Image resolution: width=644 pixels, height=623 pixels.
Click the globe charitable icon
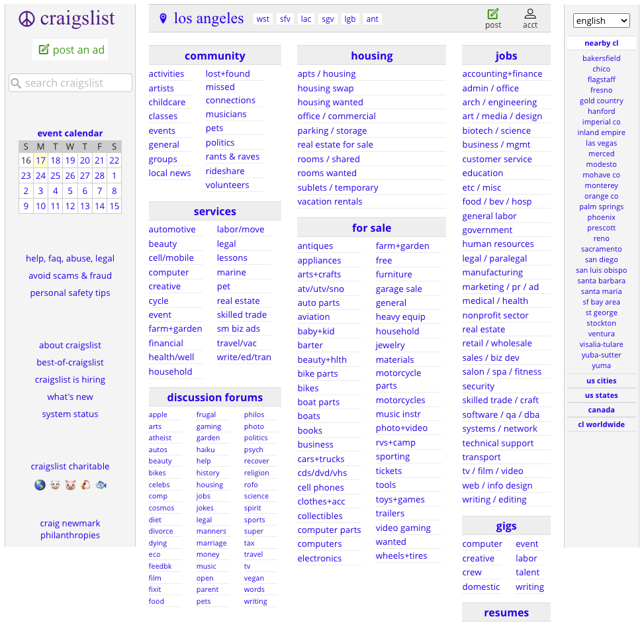(40, 485)
